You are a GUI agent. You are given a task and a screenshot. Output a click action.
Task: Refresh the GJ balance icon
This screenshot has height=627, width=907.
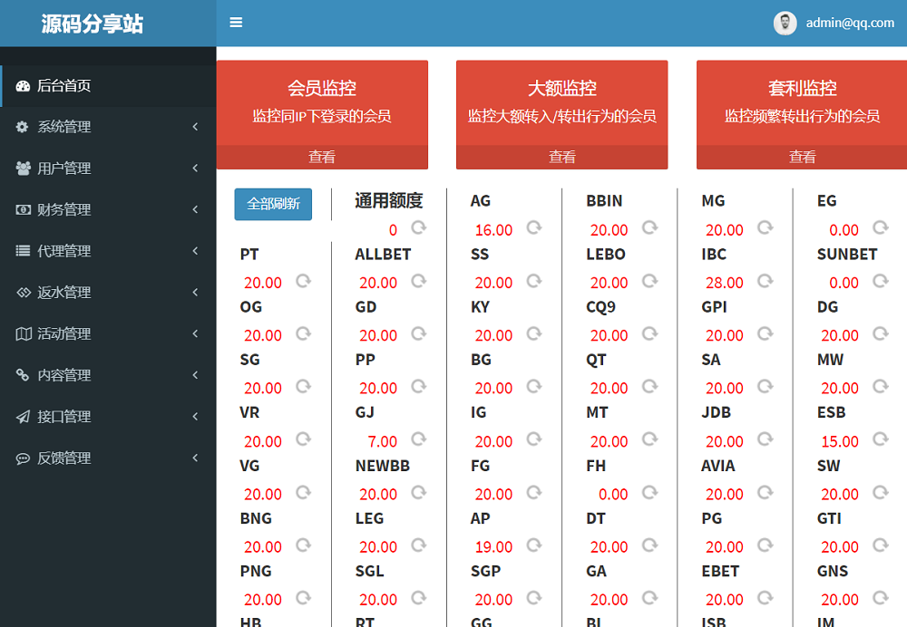419,439
